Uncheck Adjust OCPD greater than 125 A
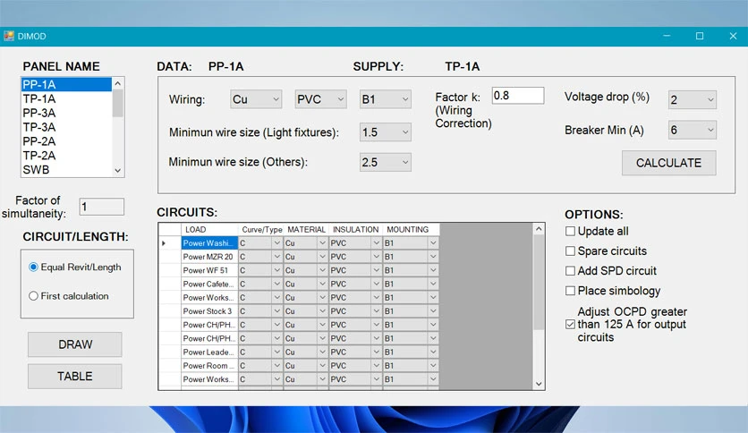Image resolution: width=748 pixels, height=433 pixels. pos(570,324)
